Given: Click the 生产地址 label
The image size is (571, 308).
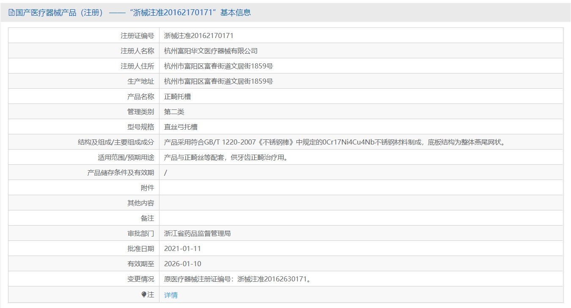Looking at the screenshot, I should point(141,81).
